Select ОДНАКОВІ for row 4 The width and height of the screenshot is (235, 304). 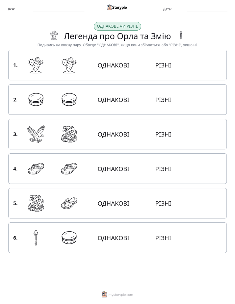(x=113, y=169)
